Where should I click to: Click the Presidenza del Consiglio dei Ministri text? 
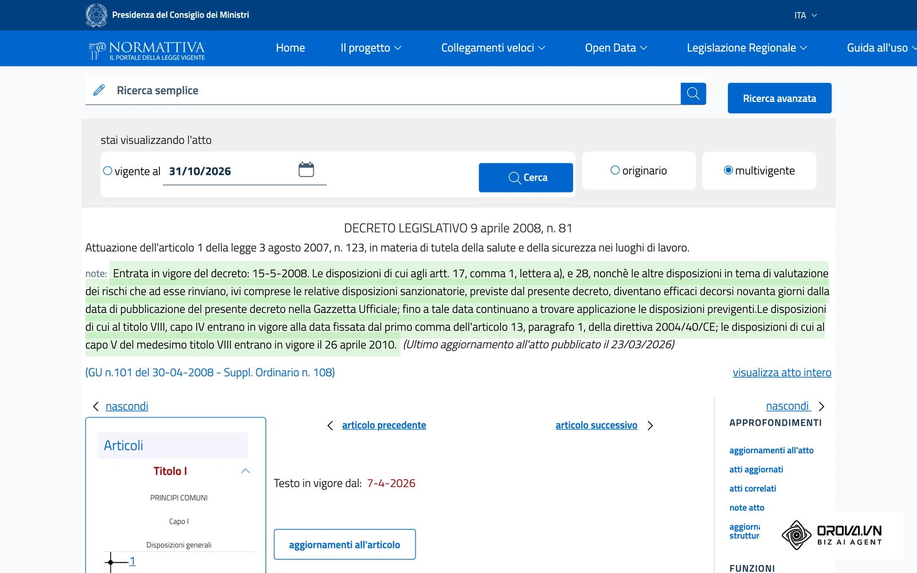click(x=181, y=15)
